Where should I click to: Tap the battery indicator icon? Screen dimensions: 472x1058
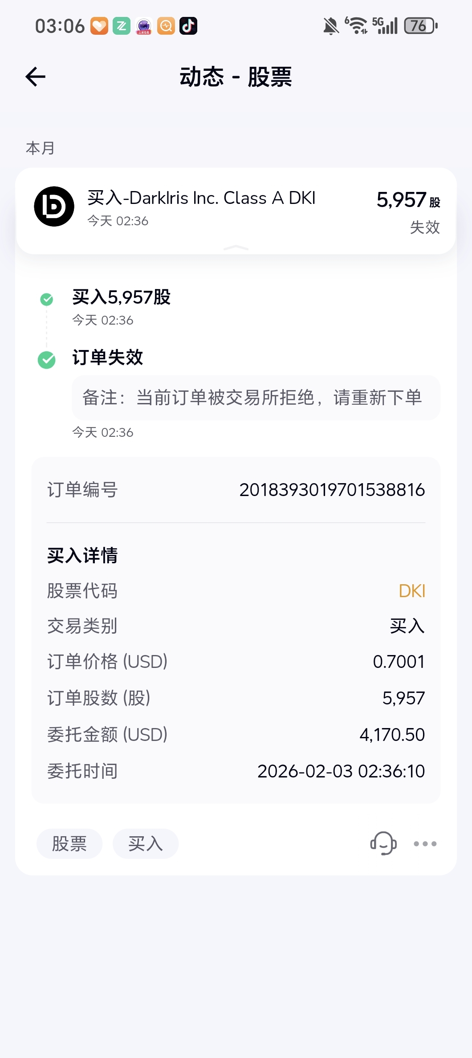420,26
